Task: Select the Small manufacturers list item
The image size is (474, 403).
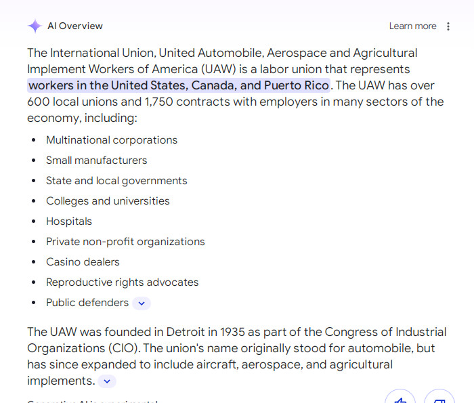Action: coord(96,161)
